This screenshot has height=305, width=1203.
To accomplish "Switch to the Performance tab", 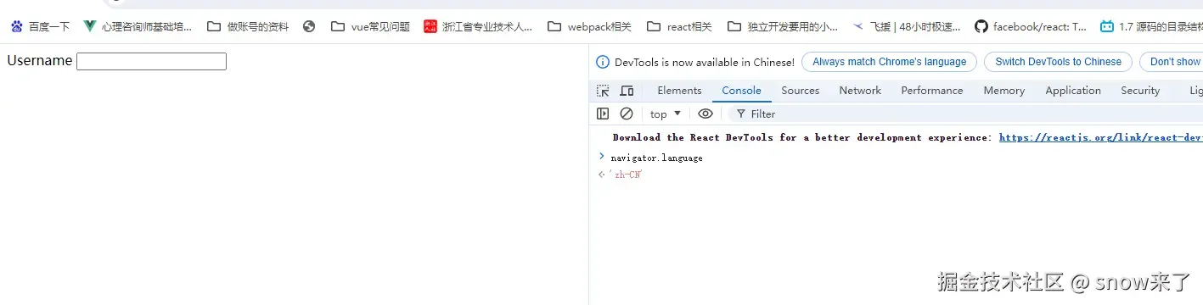I will (x=931, y=91).
